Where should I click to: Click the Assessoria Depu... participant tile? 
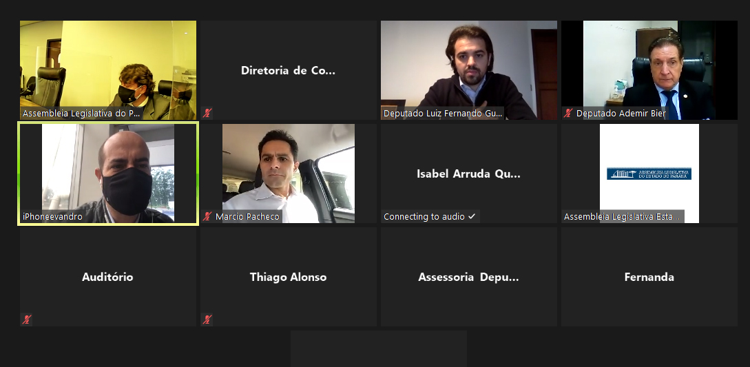pos(469,277)
